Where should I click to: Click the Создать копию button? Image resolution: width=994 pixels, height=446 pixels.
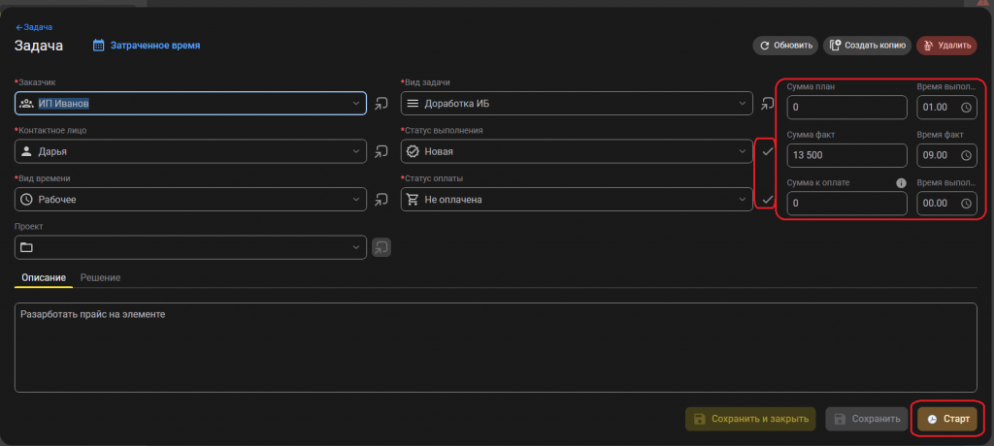point(867,45)
